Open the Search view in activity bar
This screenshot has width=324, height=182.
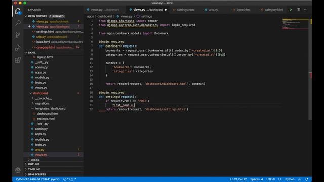(18, 23)
